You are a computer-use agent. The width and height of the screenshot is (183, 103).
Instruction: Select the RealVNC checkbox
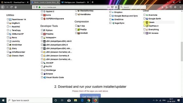coord(8,27)
